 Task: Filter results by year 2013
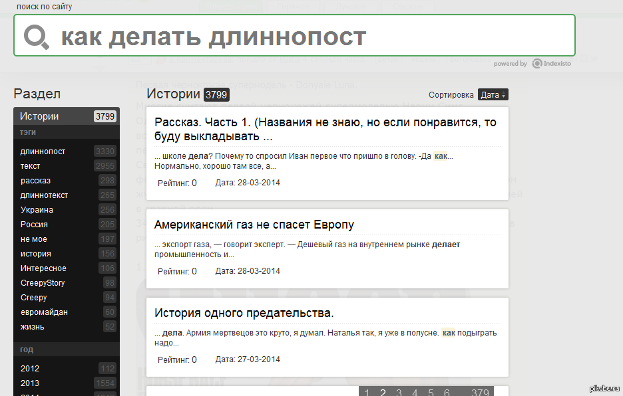click(x=30, y=383)
